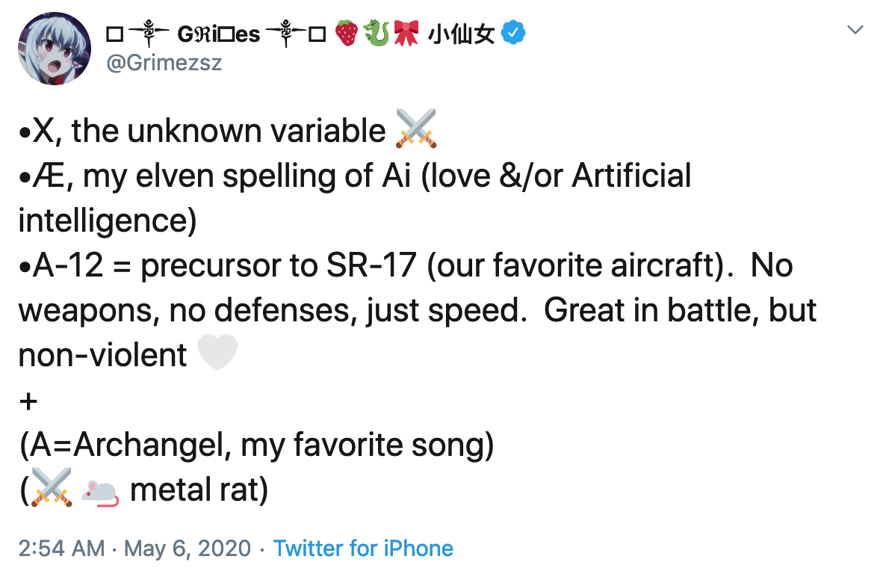The image size is (886, 574).
Task: Click the crossed swords emoji before rat
Action: point(52,487)
